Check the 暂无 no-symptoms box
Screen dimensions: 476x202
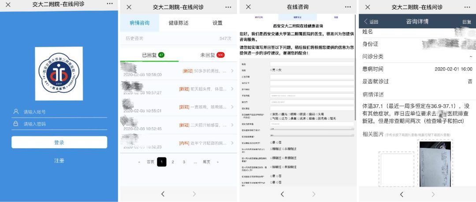click(x=330, y=118)
